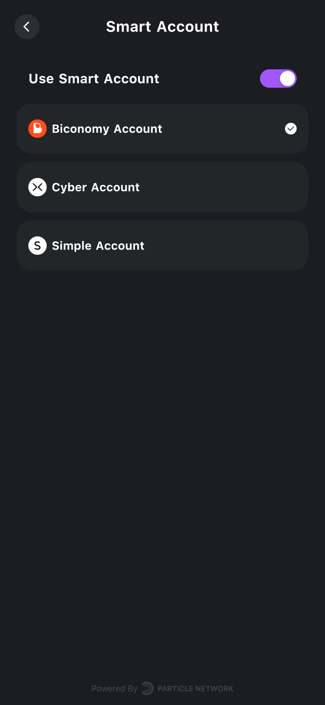Select the Biconomy Account label

coord(107,129)
